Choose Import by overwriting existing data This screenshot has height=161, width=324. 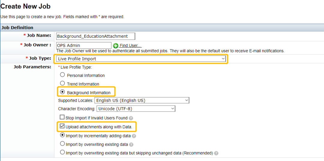[x=62, y=144]
